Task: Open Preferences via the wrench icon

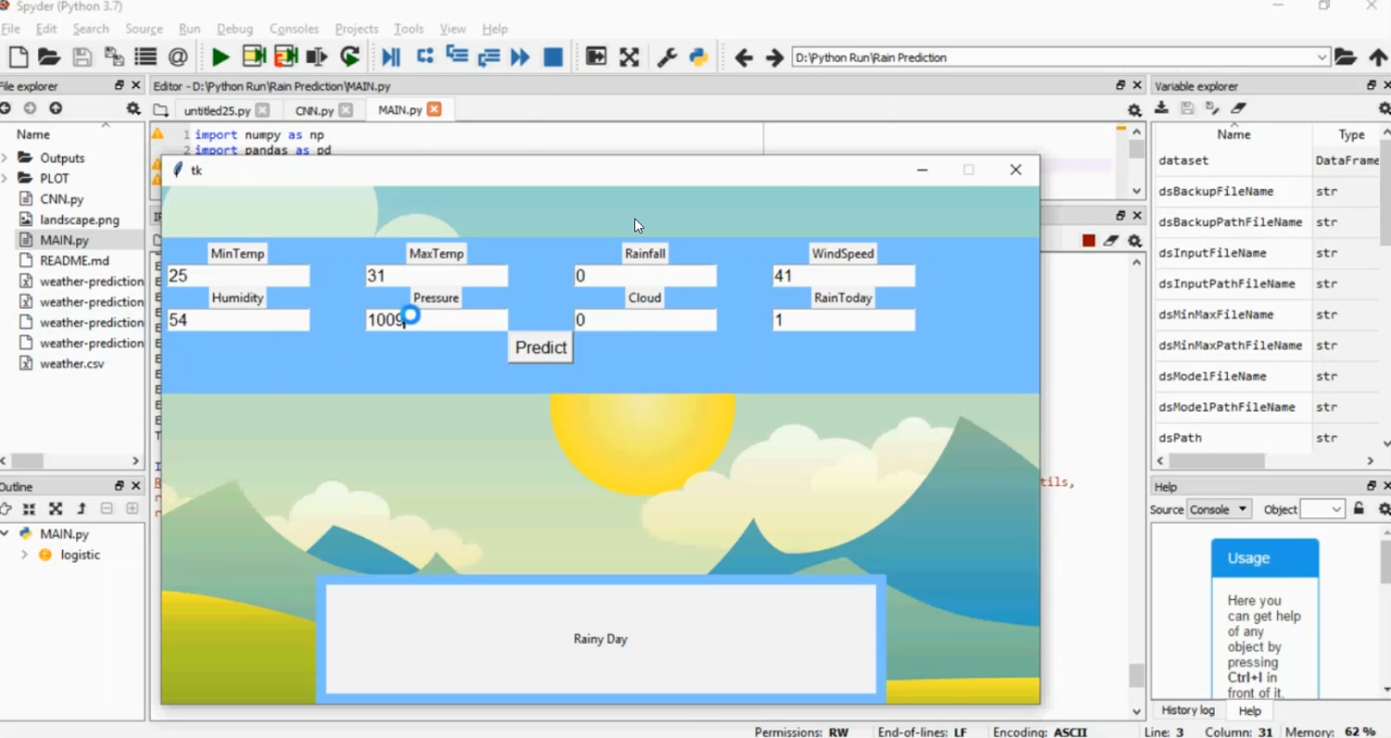Action: 667,57
